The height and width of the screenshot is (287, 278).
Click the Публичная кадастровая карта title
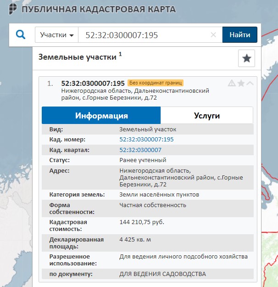(99, 9)
